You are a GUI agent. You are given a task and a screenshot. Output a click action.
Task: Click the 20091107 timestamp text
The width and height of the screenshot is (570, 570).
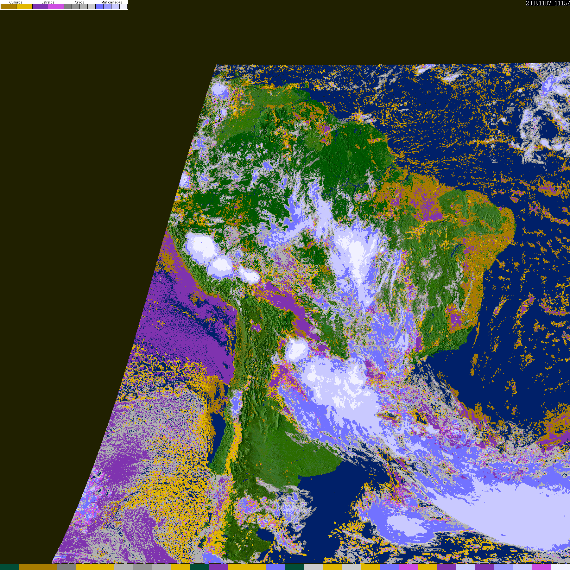click(538, 3)
